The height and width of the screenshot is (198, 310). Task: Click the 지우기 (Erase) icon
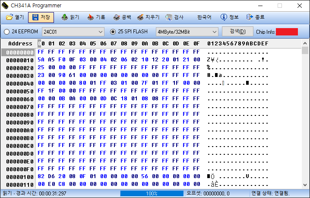140,17
